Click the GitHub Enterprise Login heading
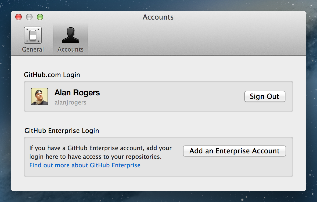This screenshot has width=317, height=202. click(x=62, y=131)
